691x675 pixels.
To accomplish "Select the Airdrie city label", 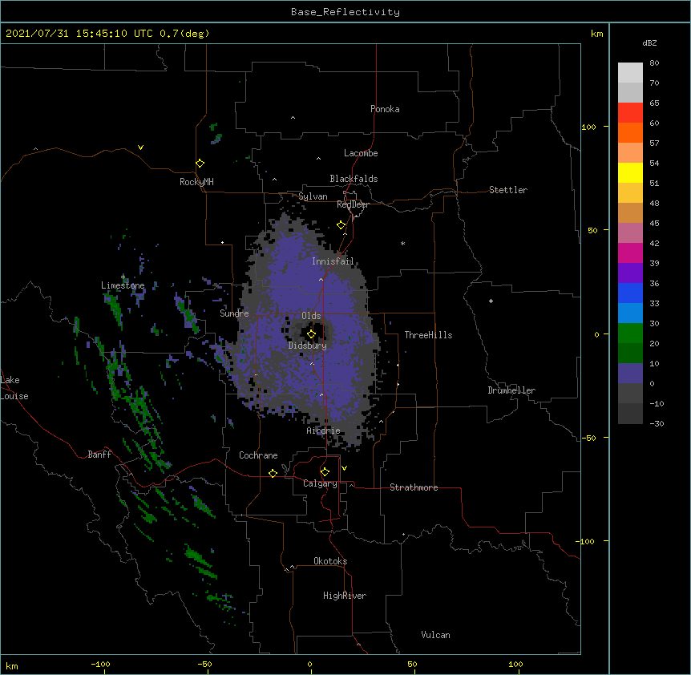I will pos(324,430).
